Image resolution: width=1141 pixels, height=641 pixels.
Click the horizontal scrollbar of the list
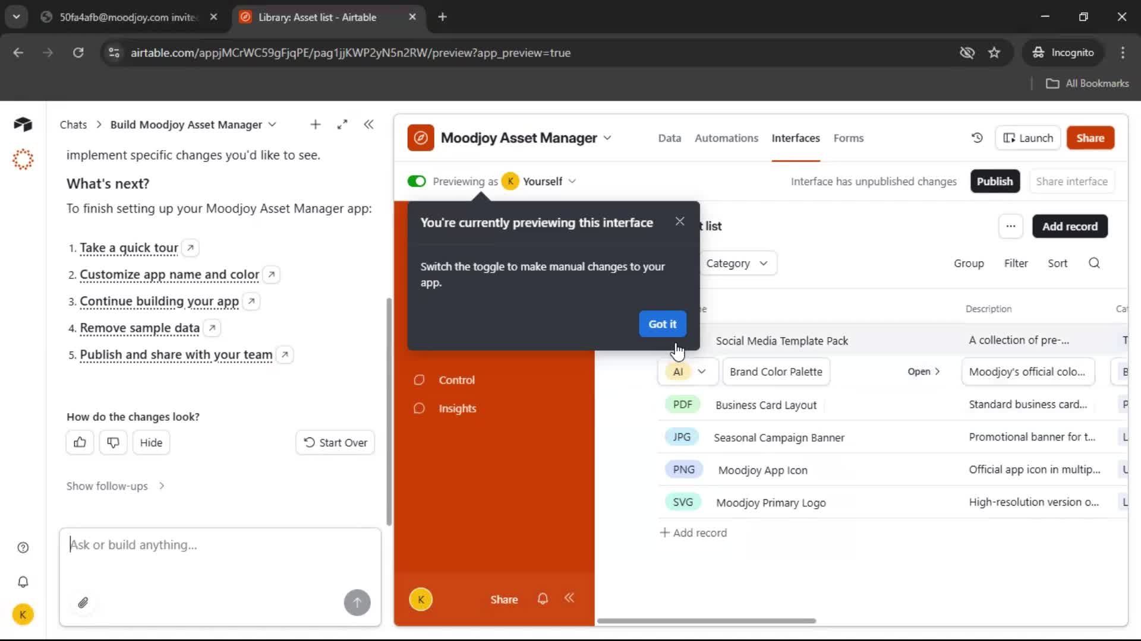[707, 621]
